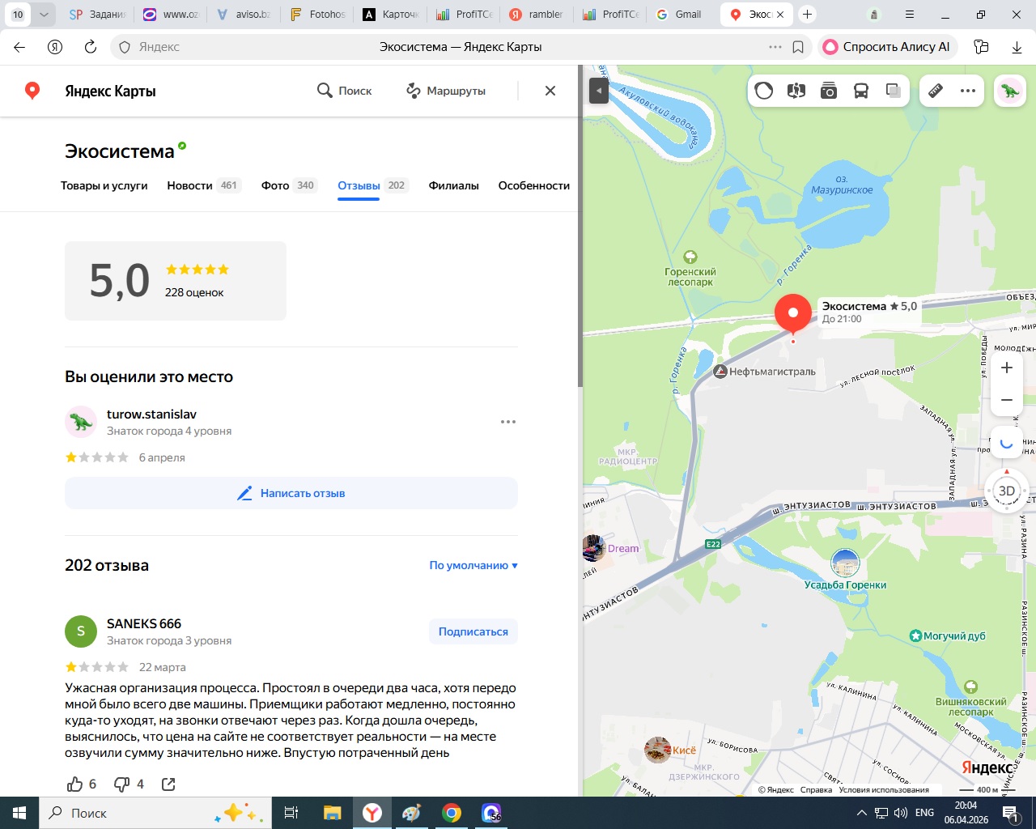This screenshot has width=1036, height=829.
Task: Zoom out on the map
Action: coord(1007,400)
